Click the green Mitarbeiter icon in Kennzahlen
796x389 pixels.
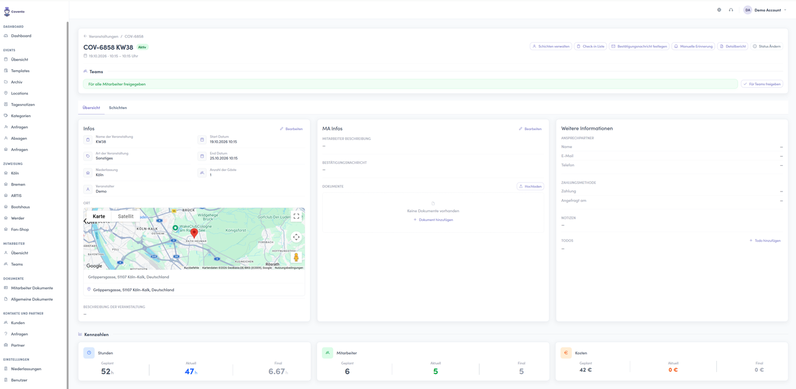(x=327, y=353)
